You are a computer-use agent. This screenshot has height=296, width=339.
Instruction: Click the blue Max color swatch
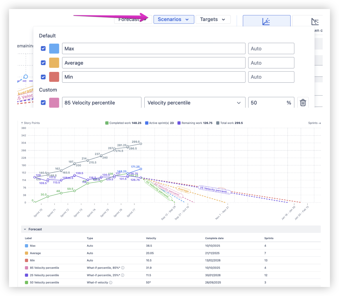click(54, 49)
